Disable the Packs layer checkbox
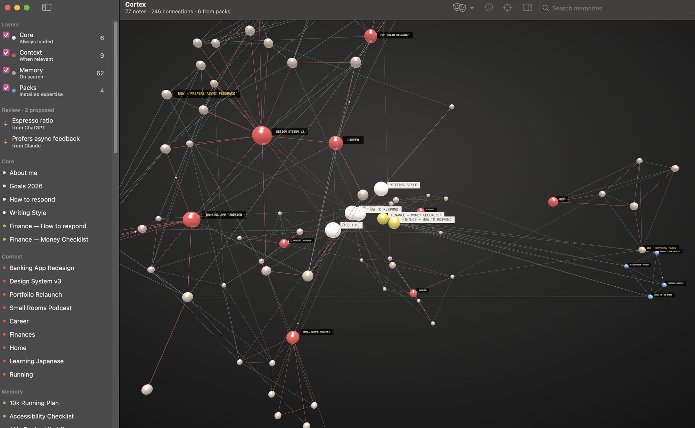Viewport: 695px width, 428px height. pos(6,87)
